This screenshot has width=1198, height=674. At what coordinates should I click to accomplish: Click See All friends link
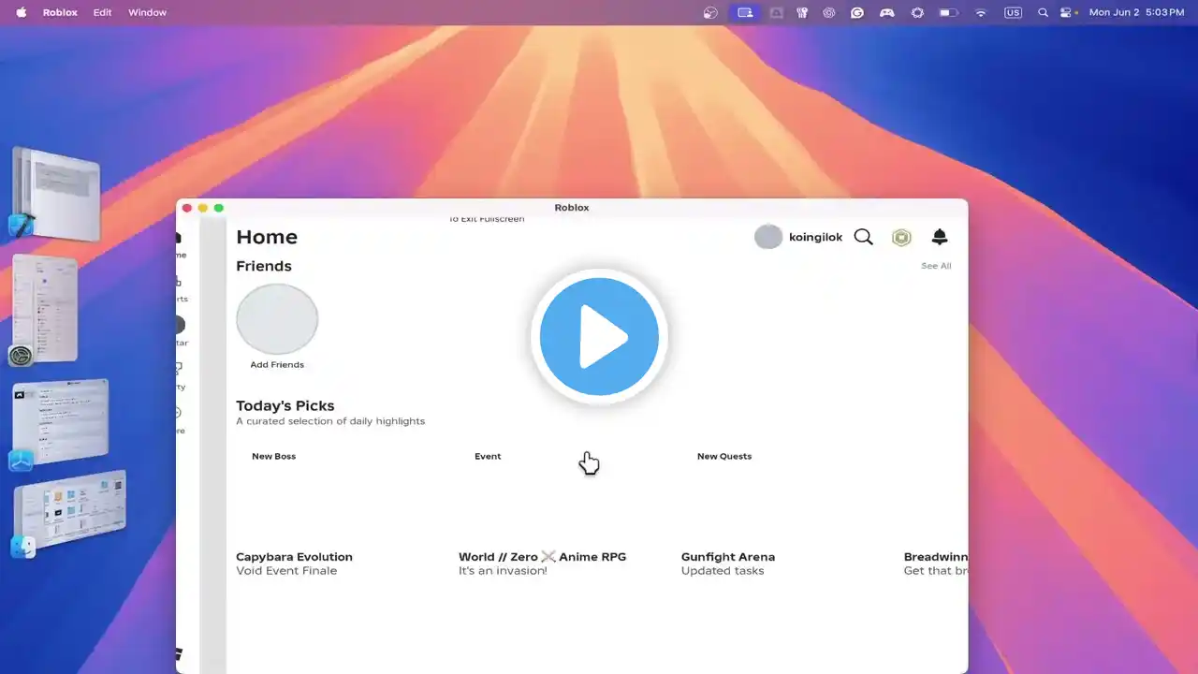tap(936, 266)
